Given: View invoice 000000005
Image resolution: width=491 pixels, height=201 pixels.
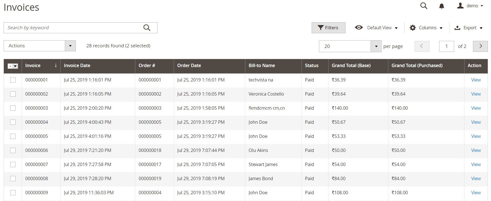Looking at the screenshot, I should (x=476, y=136).
